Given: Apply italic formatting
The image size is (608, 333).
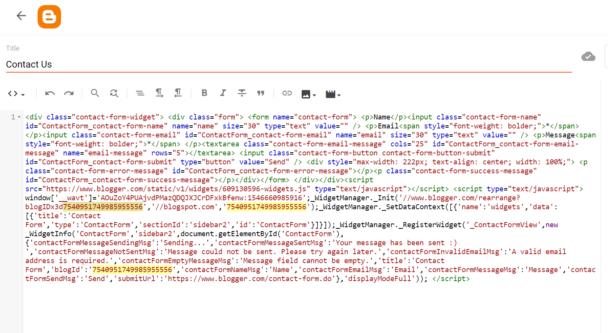Looking at the screenshot, I should click(x=223, y=93).
